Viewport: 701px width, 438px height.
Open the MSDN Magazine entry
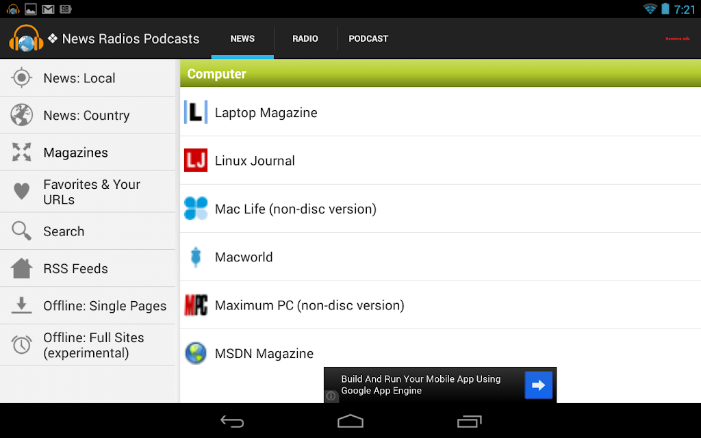point(440,353)
